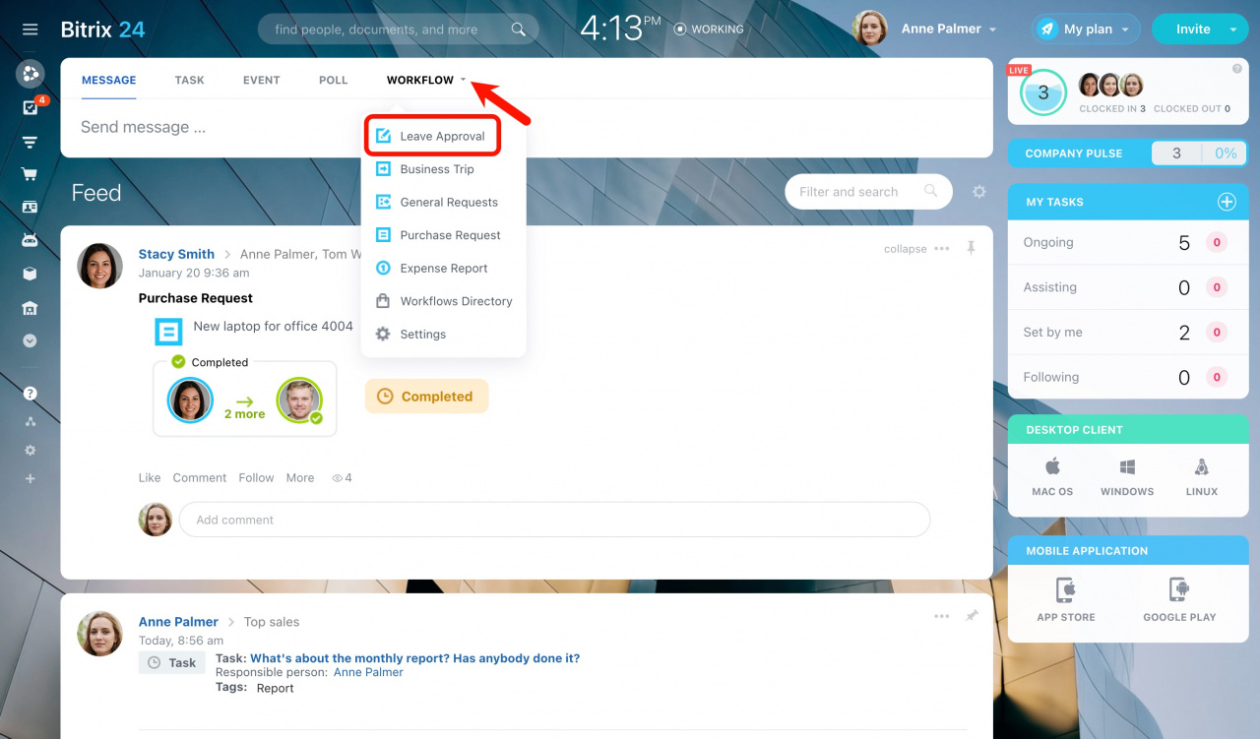The image size is (1260, 739).
Task: Download WINDOWS desktop client
Action: [x=1127, y=477]
